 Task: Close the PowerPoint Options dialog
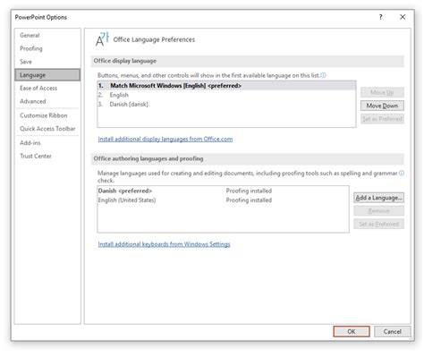(403, 17)
